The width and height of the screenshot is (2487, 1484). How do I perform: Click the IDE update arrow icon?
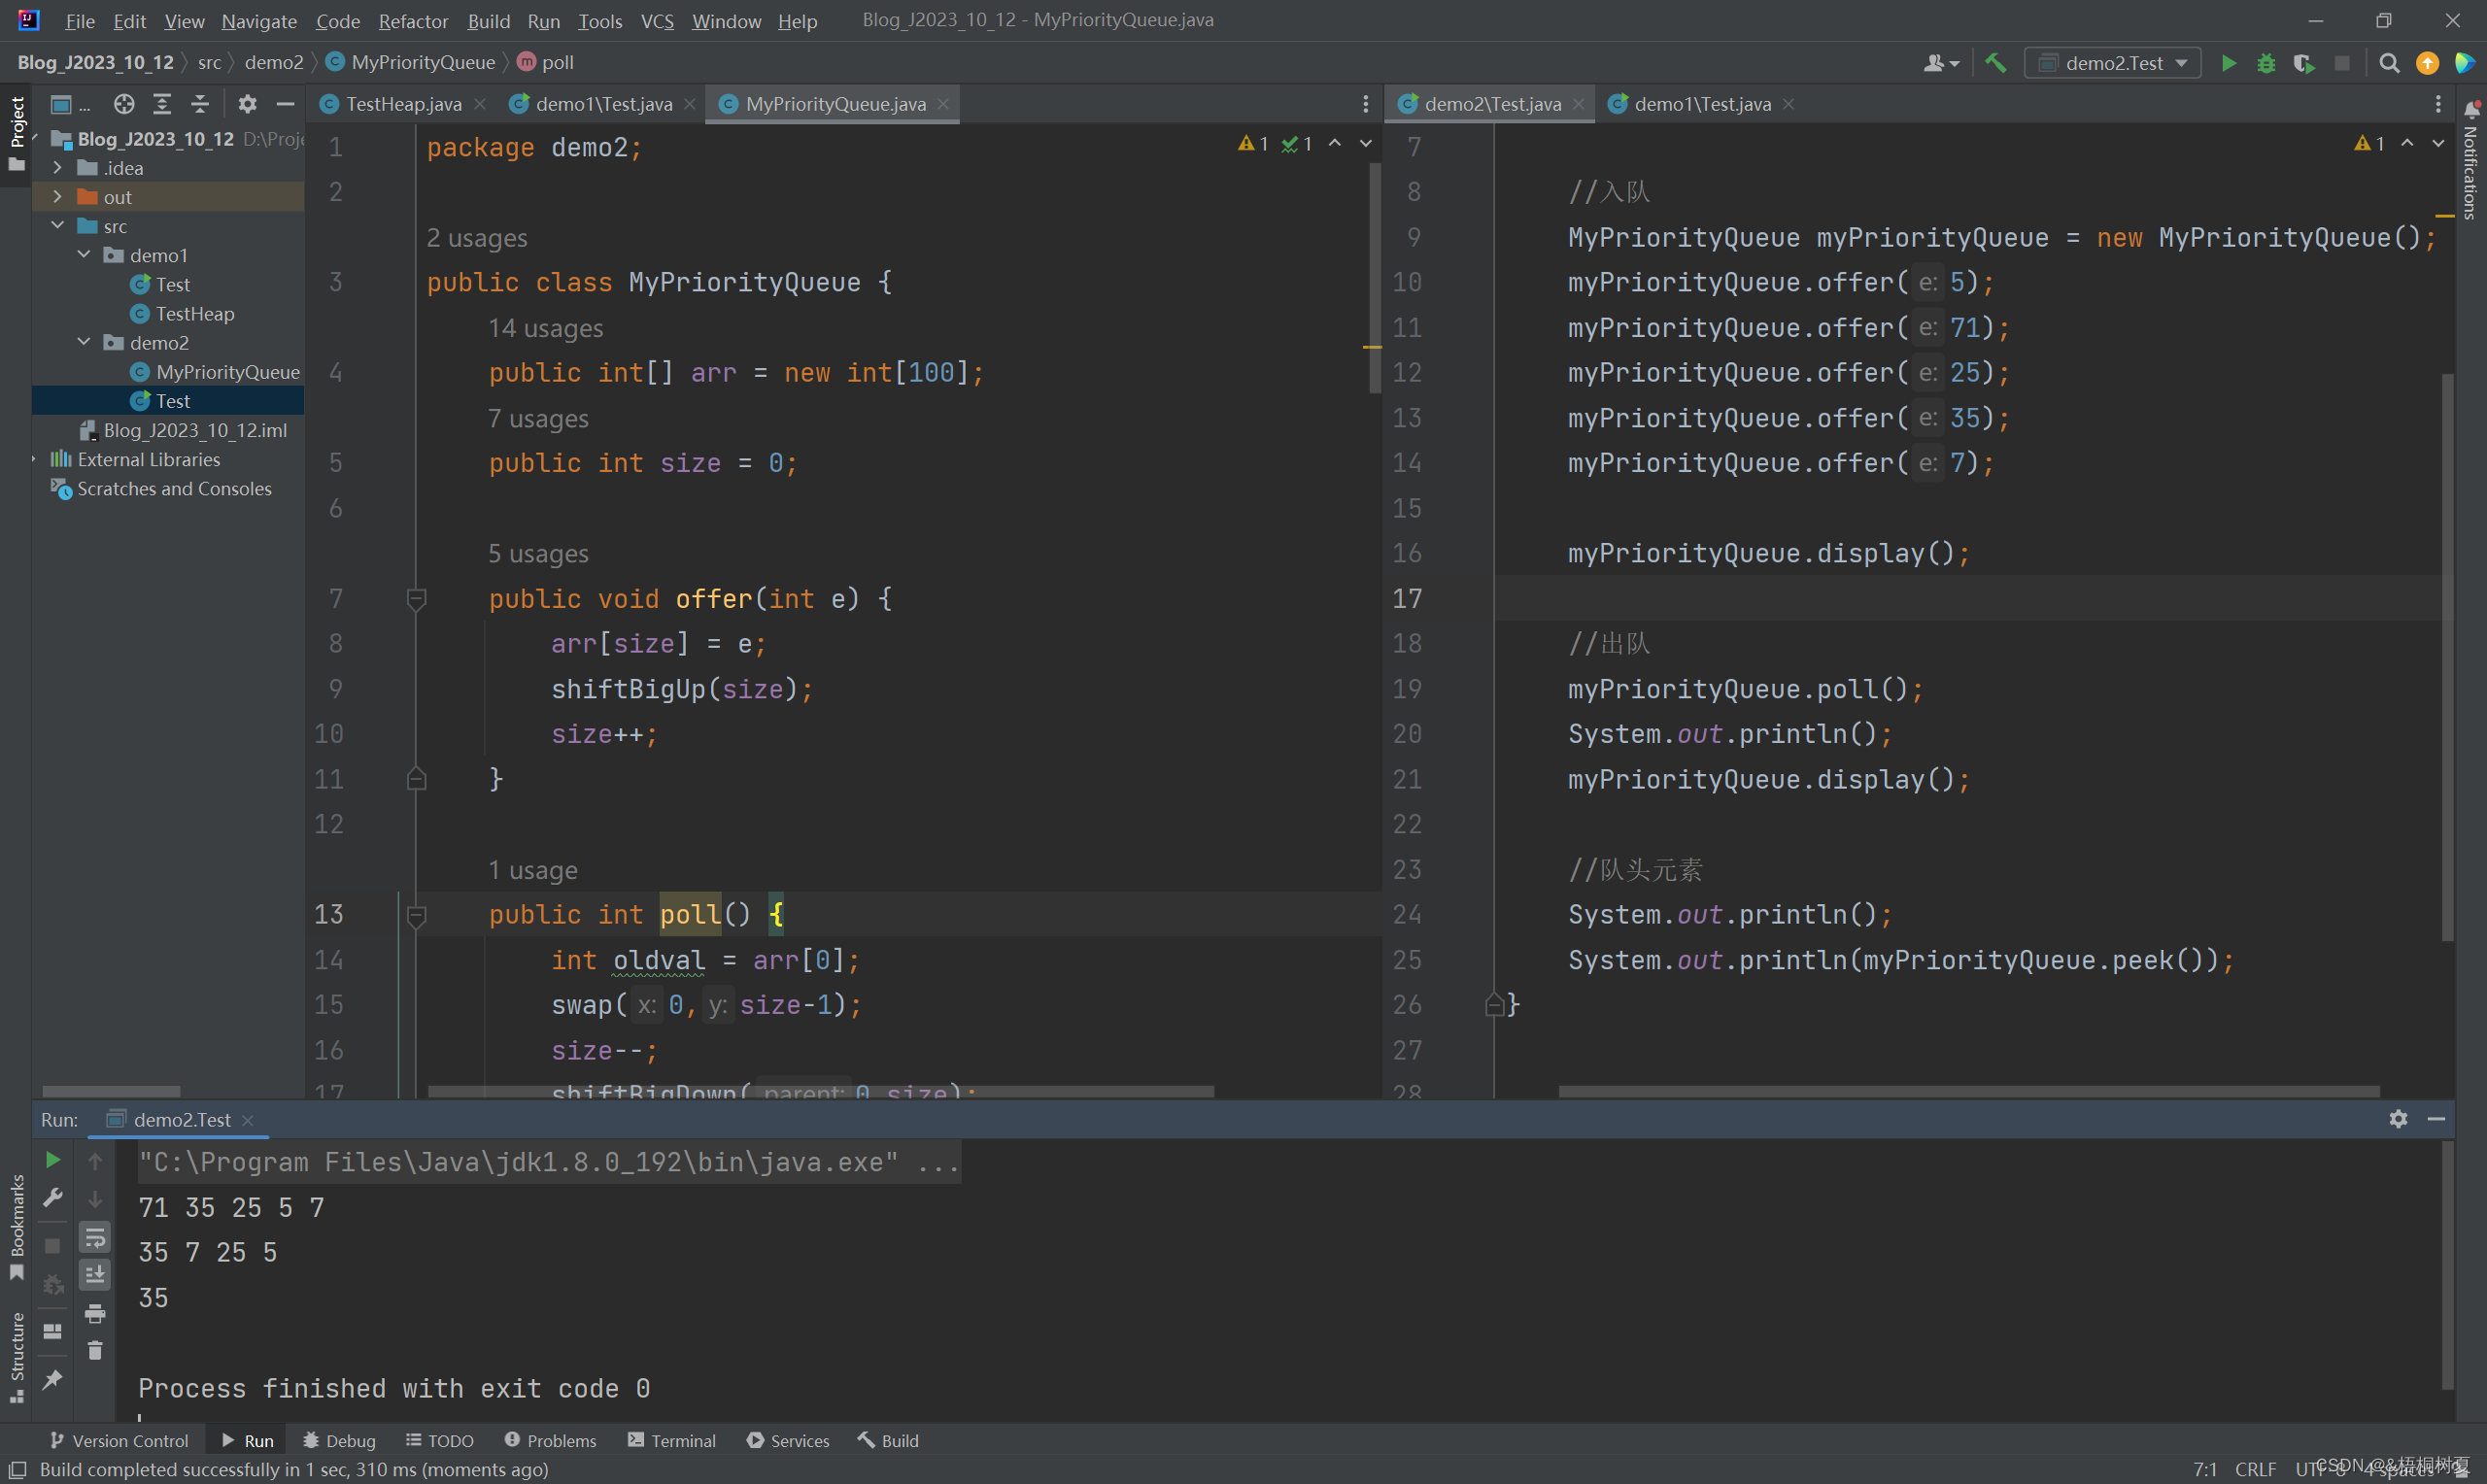2427,63
